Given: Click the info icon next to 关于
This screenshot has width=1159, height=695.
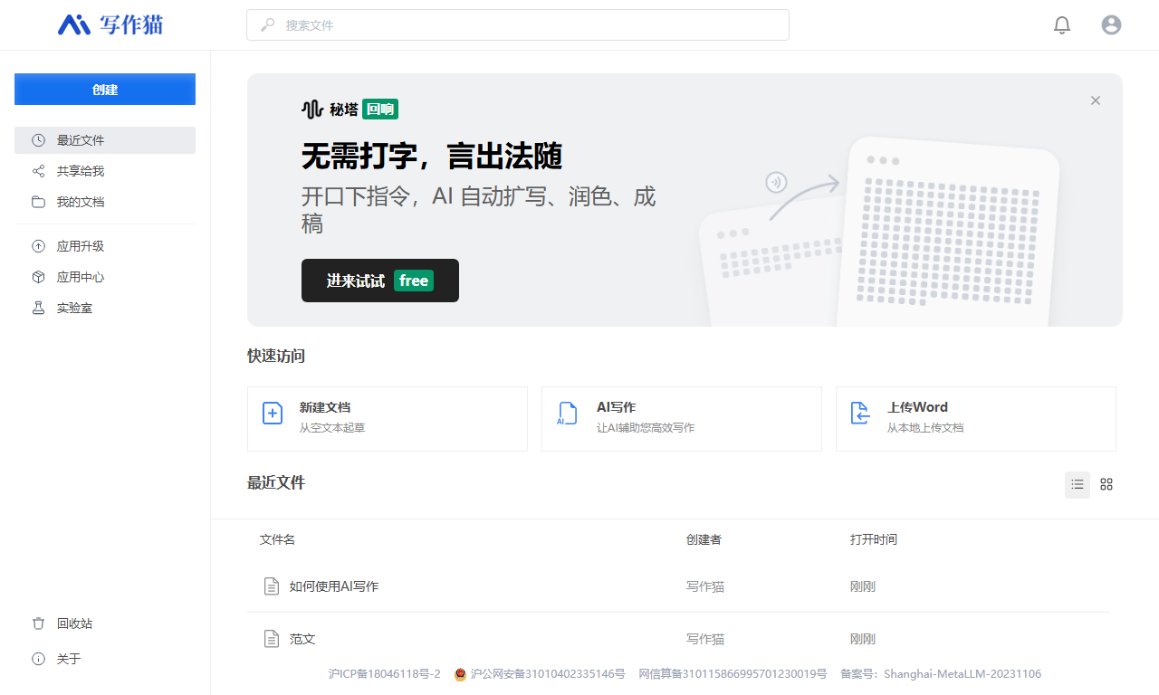Looking at the screenshot, I should (38, 659).
